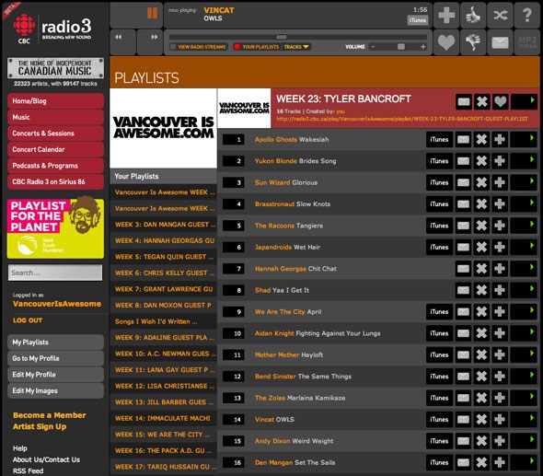
Task: Click Artist Sign Up link
Action: [40, 426]
